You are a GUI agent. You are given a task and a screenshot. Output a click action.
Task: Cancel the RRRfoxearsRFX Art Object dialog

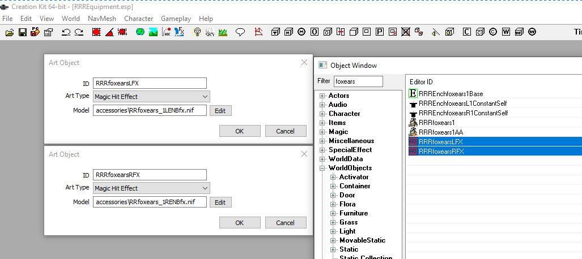click(x=286, y=223)
